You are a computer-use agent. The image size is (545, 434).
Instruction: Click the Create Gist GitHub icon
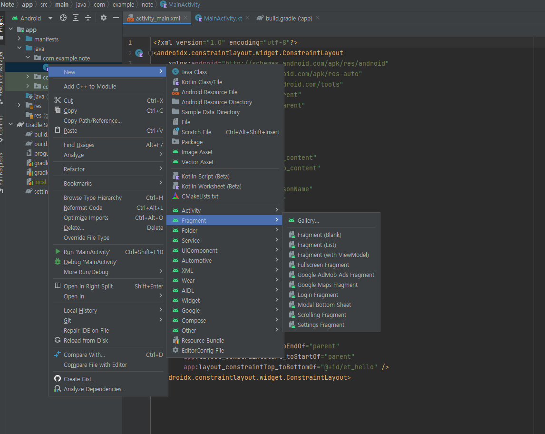click(x=58, y=378)
